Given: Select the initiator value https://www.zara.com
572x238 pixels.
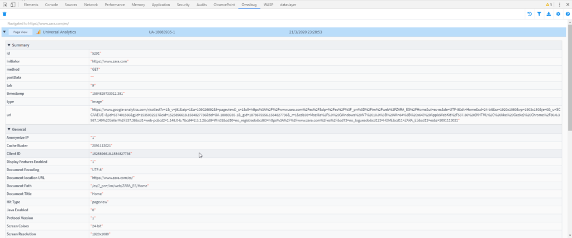Looking at the screenshot, I should [109, 61].
